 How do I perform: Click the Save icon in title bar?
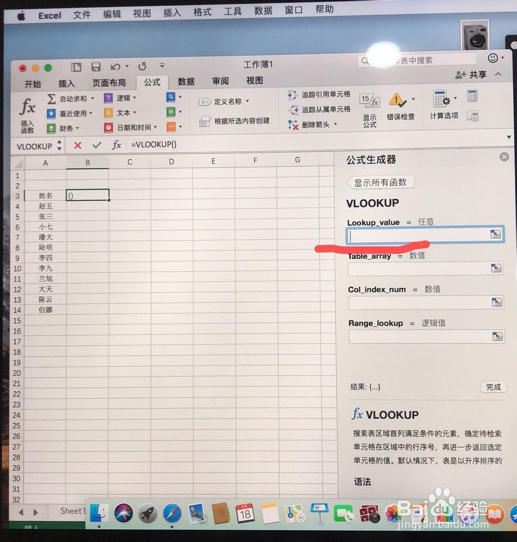click(96, 67)
